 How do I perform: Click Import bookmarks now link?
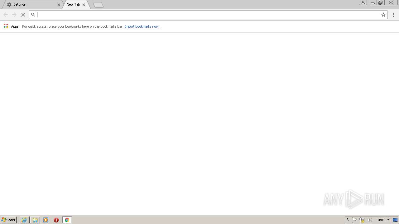click(x=143, y=26)
